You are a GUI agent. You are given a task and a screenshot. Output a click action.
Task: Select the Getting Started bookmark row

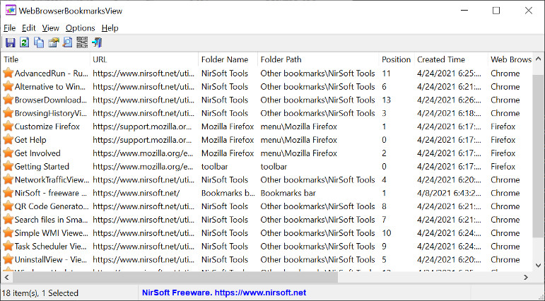[266, 167]
